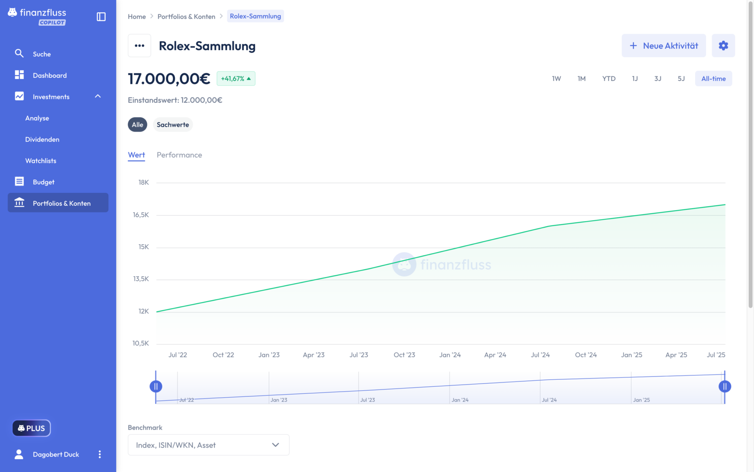754x472 pixels.
Task: Click the Budget list icon
Action: [19, 181]
